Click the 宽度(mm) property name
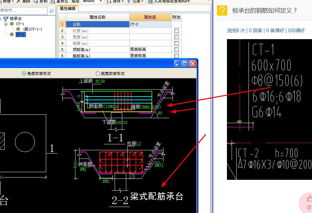The width and height of the screenshot is (312, 213). point(80,37)
